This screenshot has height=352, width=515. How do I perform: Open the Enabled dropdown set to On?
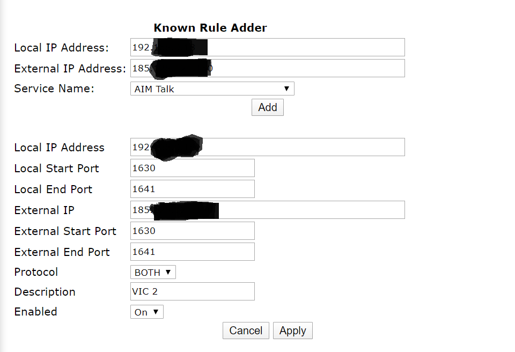(x=146, y=312)
